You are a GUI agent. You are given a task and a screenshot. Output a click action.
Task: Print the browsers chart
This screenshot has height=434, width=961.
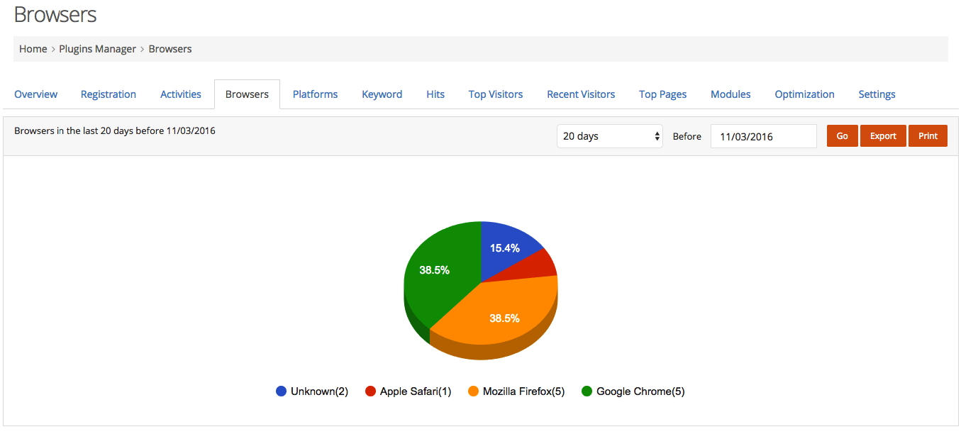click(x=928, y=136)
